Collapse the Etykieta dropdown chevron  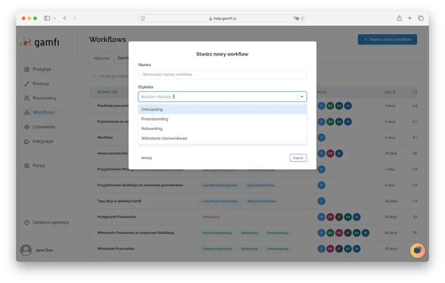click(x=301, y=96)
